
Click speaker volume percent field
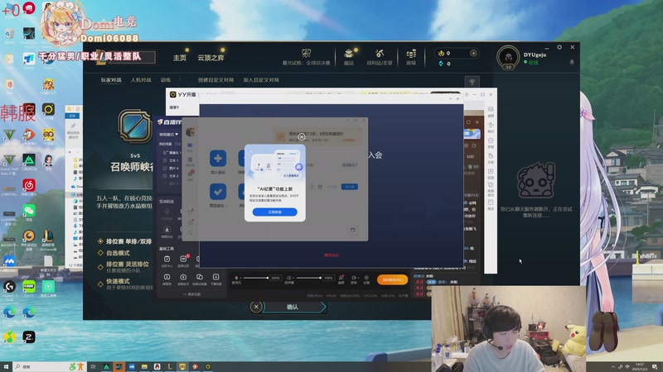pyautogui.click(x=328, y=278)
